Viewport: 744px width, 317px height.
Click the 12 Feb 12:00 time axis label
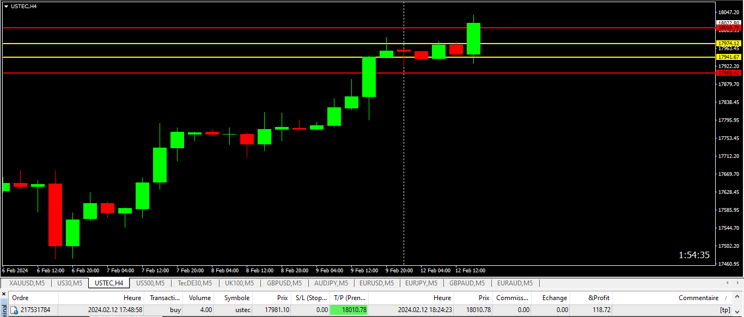[470, 270]
